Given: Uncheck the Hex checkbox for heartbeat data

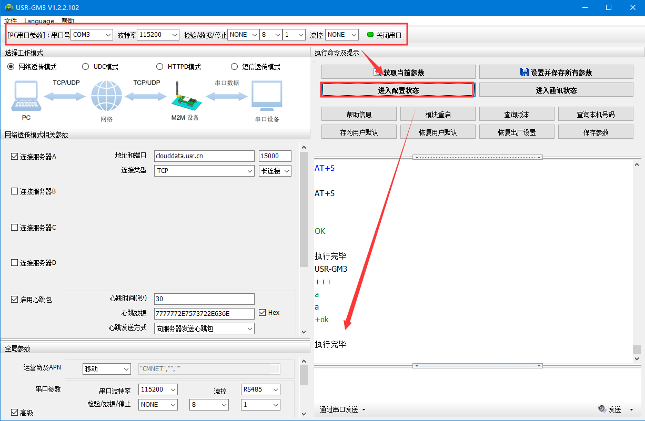Looking at the screenshot, I should 263,313.
